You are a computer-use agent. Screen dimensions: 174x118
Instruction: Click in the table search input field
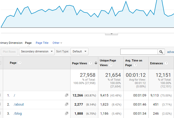(139, 52)
